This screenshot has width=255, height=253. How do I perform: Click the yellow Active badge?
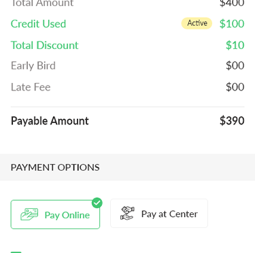[x=197, y=23]
